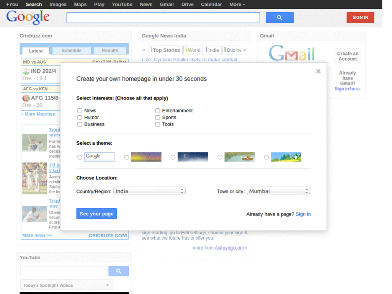Go to previous news tabs with left chevron
The image size is (392, 294).
144,50
